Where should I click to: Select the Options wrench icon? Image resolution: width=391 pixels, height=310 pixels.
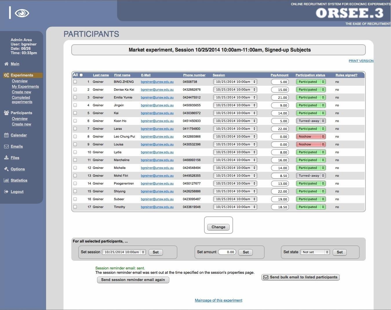coord(6,169)
